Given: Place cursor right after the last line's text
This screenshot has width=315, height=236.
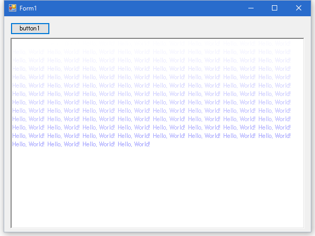Looking at the screenshot, I should (152, 144).
